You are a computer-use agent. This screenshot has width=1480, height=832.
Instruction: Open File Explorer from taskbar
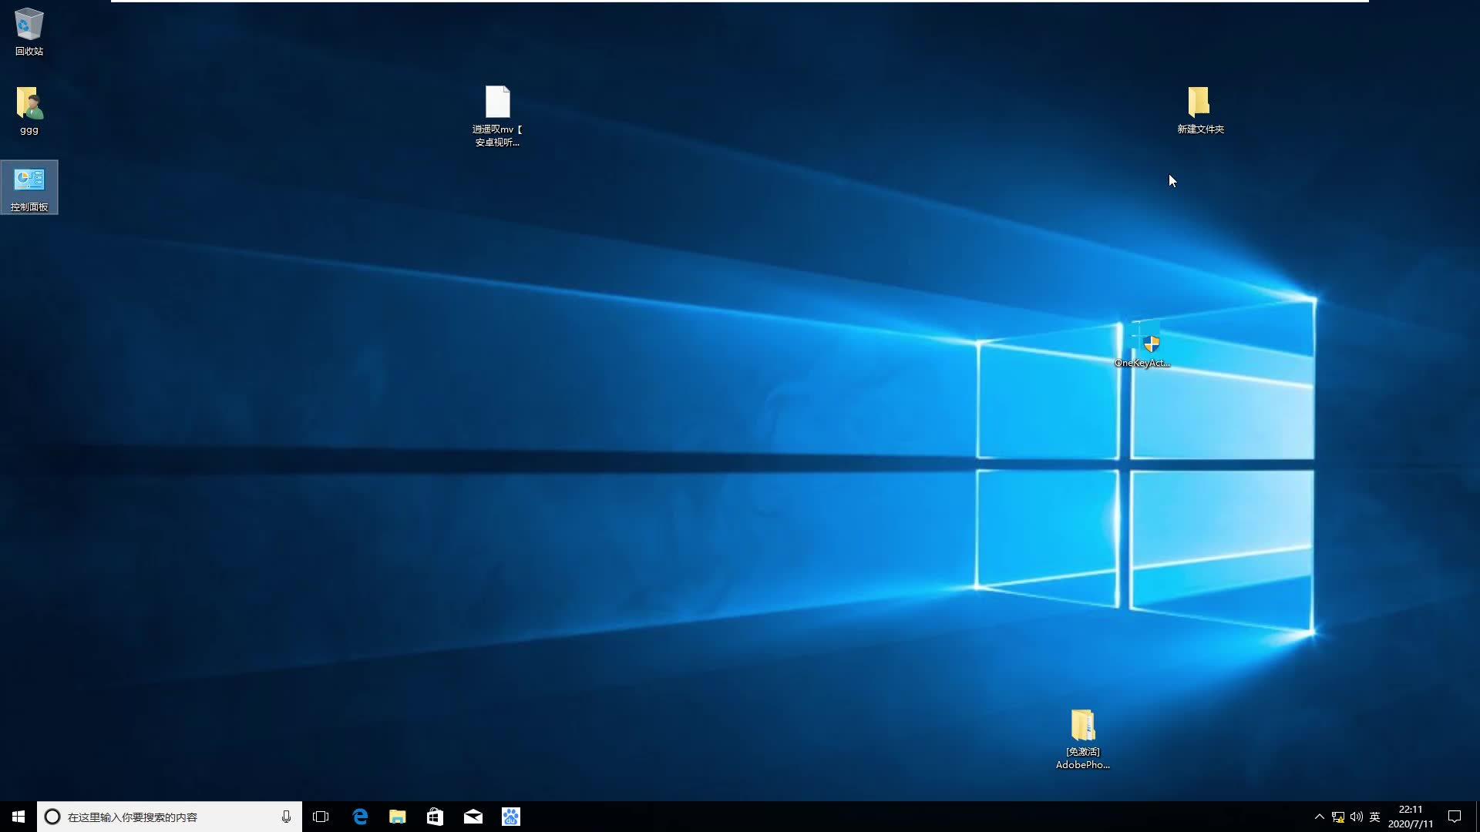coord(397,817)
